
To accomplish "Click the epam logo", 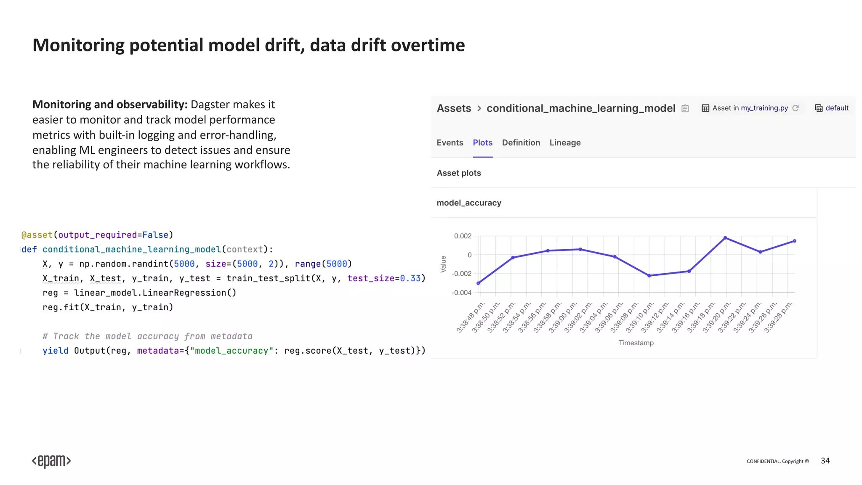I will [x=51, y=461].
